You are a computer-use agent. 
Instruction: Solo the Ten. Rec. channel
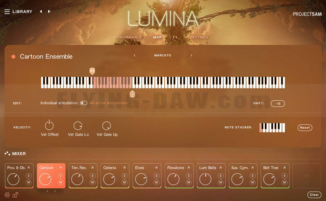[93, 176]
